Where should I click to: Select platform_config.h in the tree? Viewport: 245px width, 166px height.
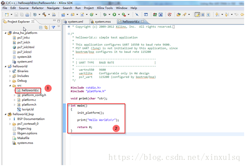(x=34, y=95)
